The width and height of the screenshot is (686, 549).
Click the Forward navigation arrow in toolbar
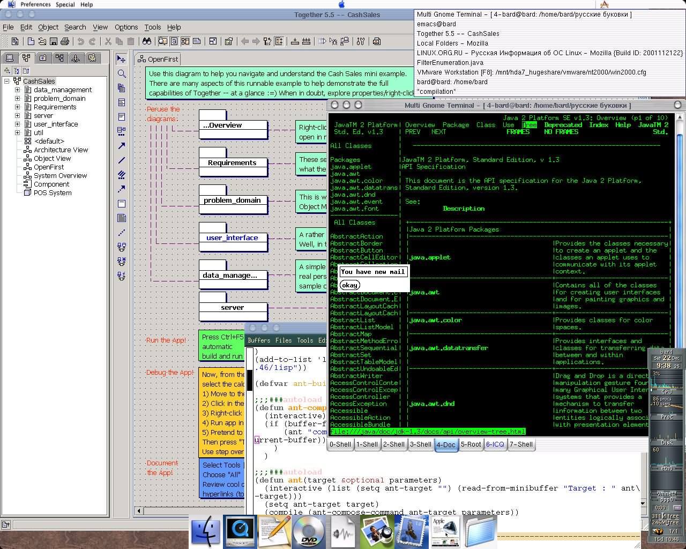pyautogui.click(x=256, y=41)
